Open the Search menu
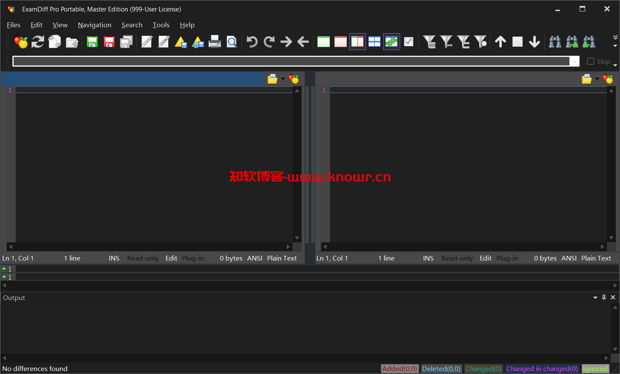Viewport: 620px width, 374px height. click(132, 25)
